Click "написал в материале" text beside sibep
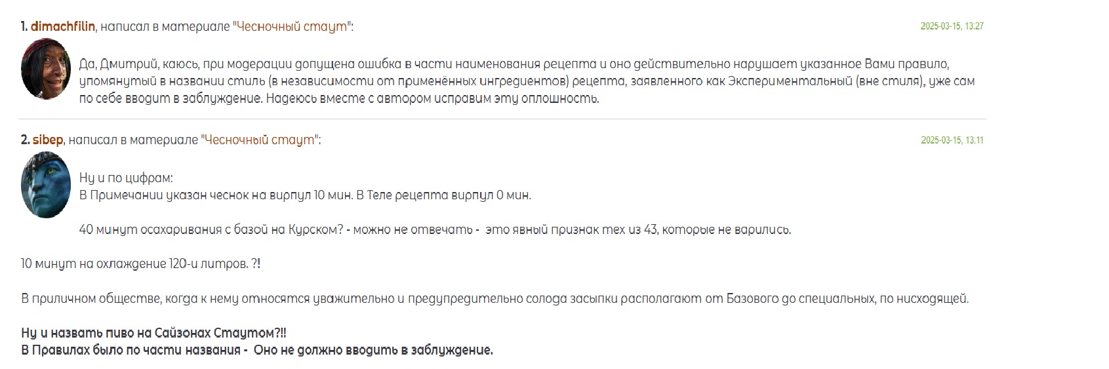Image resolution: width=1109 pixels, height=369 pixels. coord(133,140)
